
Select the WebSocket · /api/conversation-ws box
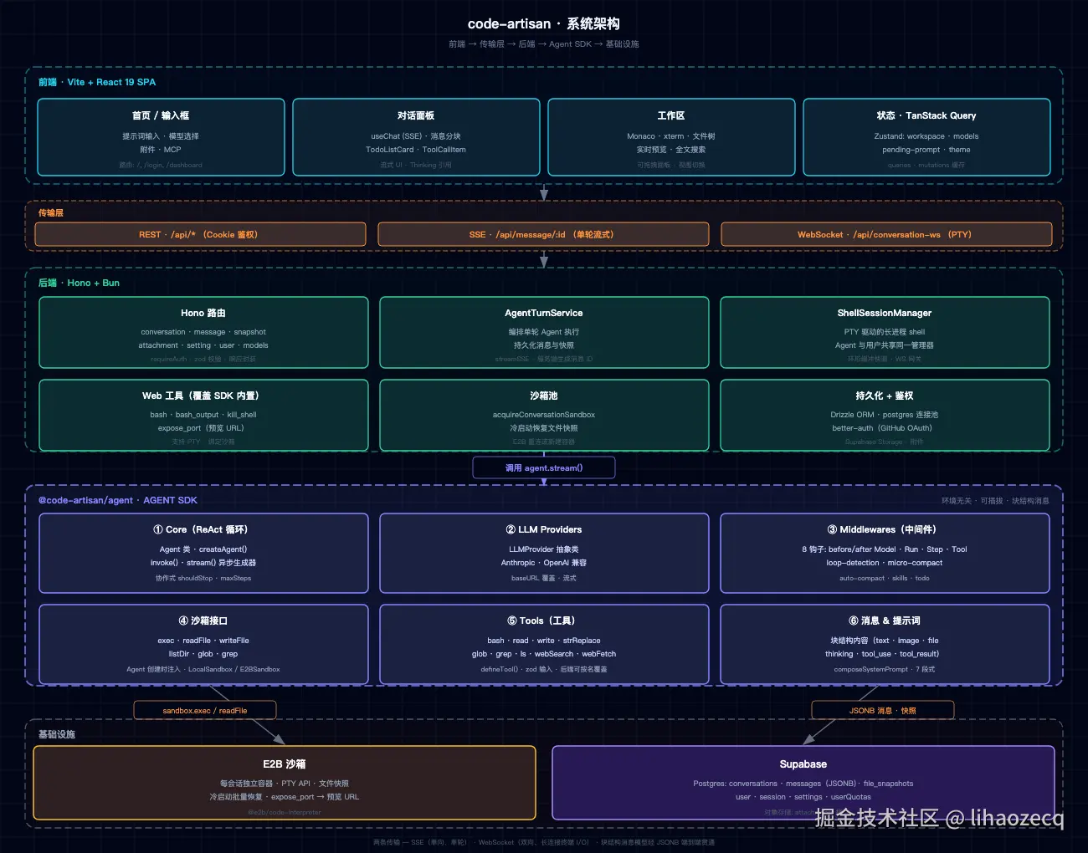[886, 234]
